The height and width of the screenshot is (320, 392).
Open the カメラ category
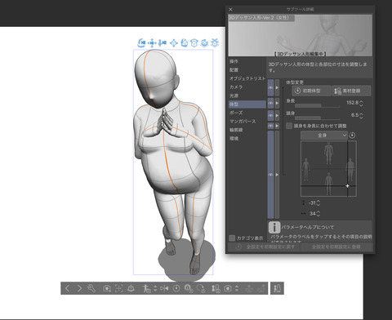(x=236, y=87)
